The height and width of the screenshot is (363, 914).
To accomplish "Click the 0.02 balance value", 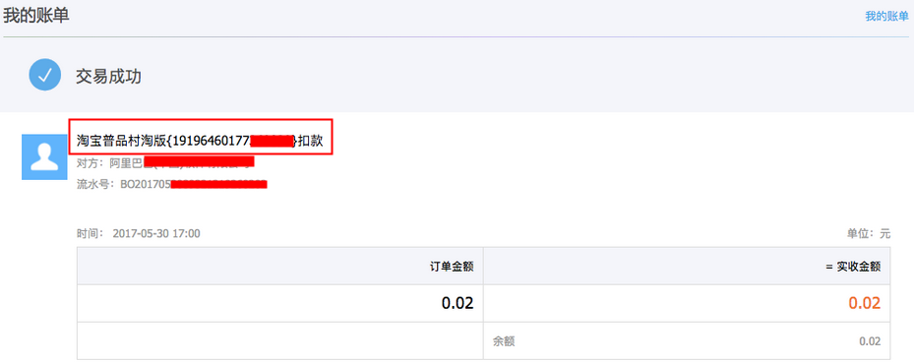I will coord(871,341).
